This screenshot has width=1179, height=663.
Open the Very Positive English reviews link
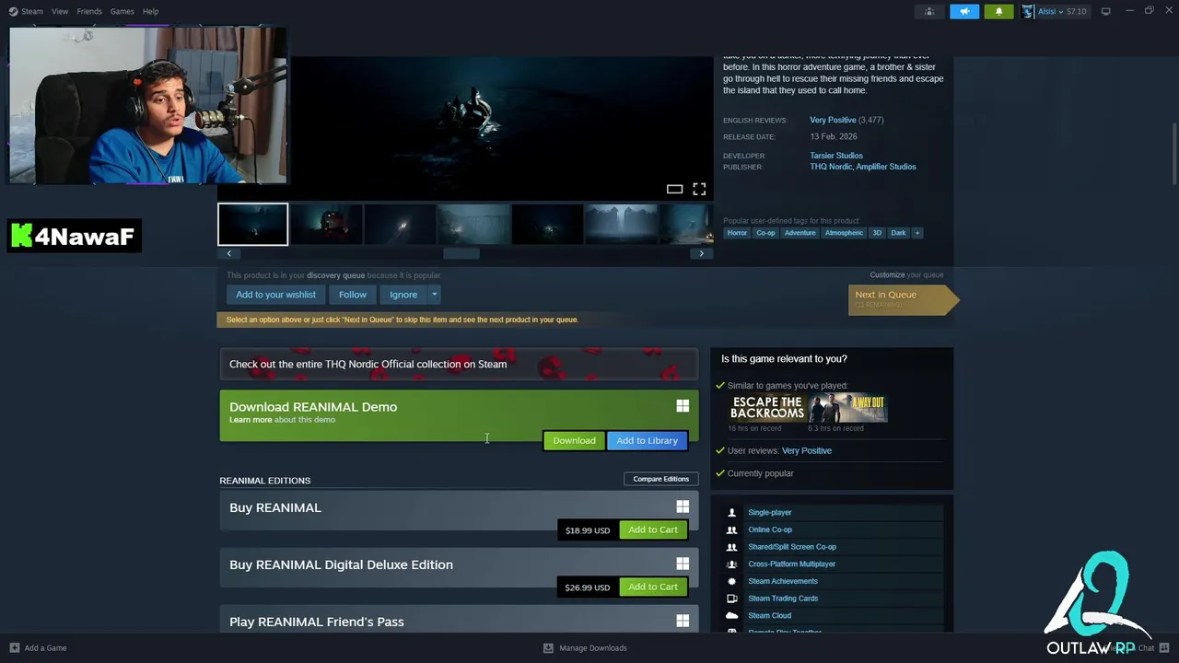click(833, 120)
